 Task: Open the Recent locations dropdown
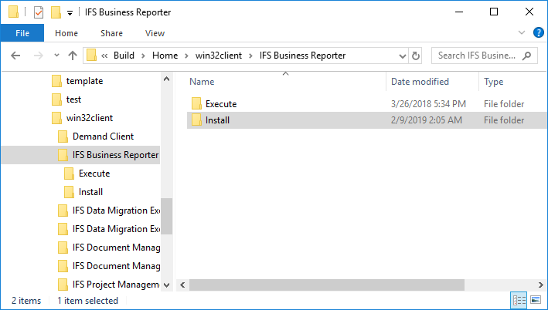tap(56, 56)
